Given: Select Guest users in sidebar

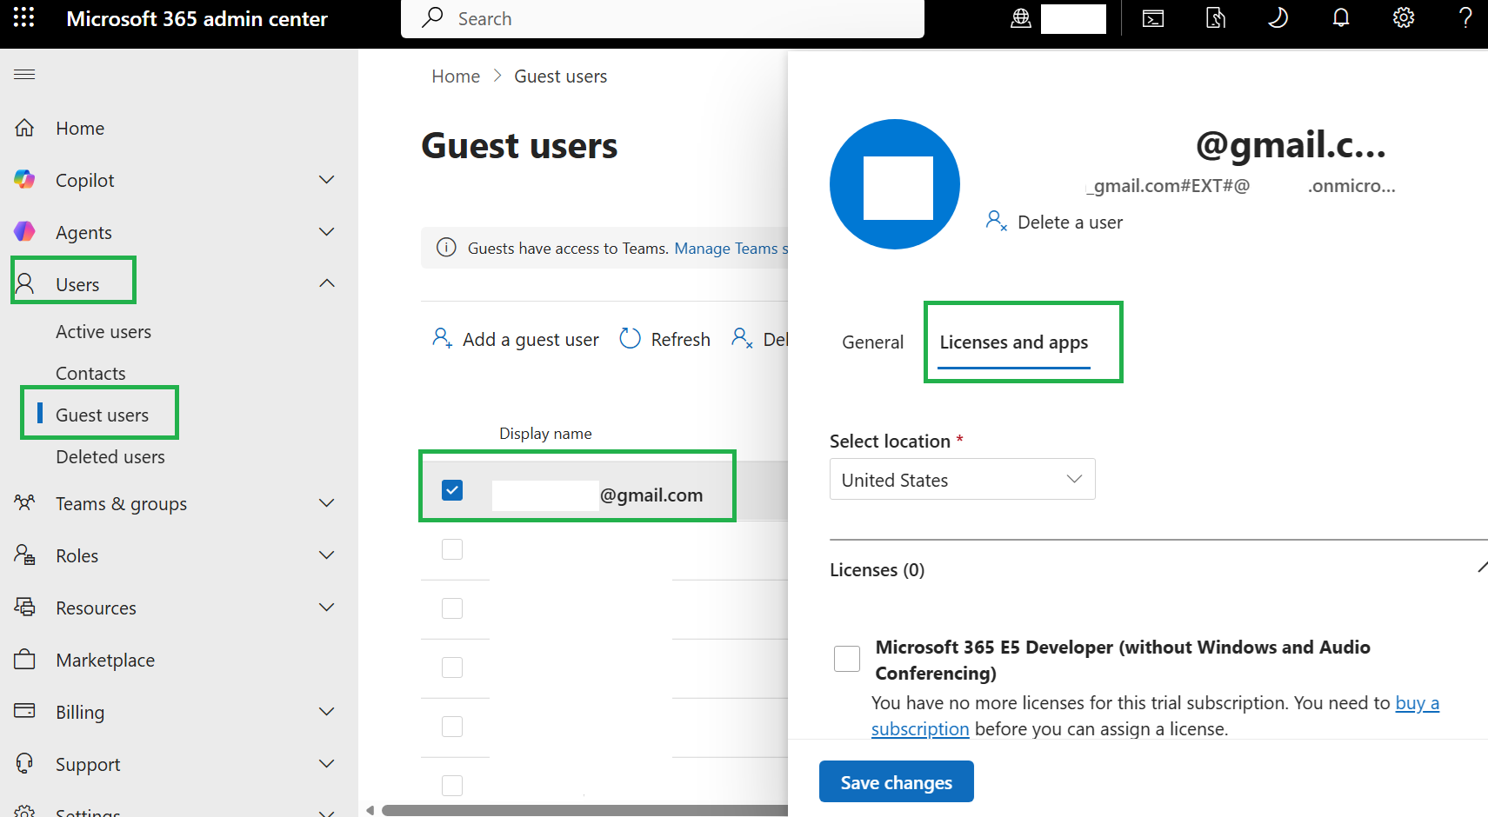Looking at the screenshot, I should point(102,415).
